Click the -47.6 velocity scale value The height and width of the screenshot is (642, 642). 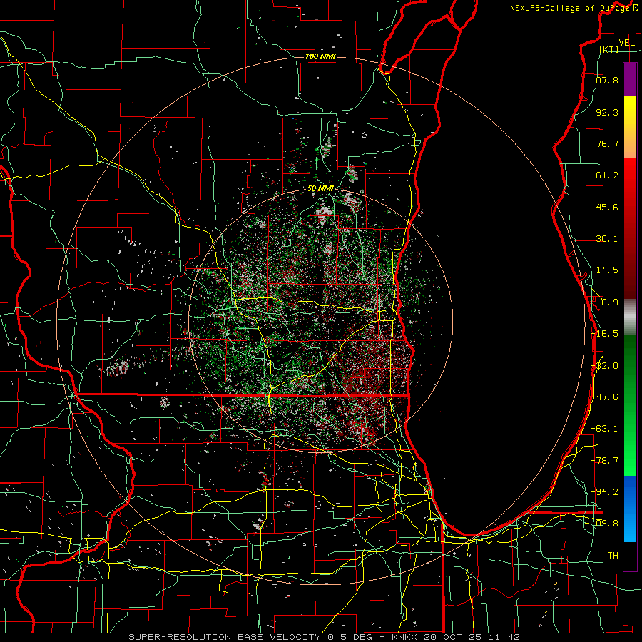(x=604, y=397)
